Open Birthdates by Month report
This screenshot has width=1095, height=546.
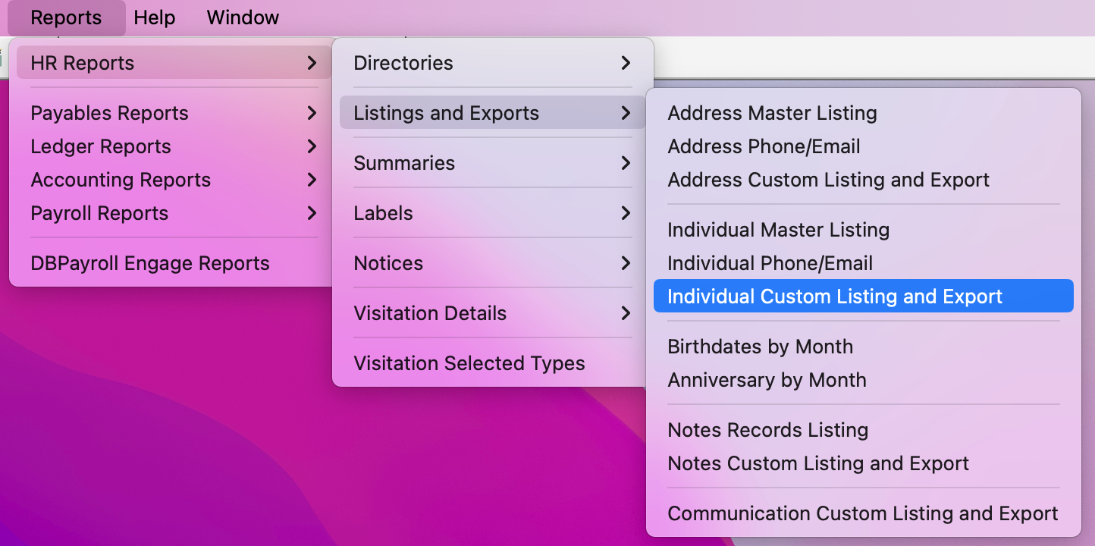[760, 347]
